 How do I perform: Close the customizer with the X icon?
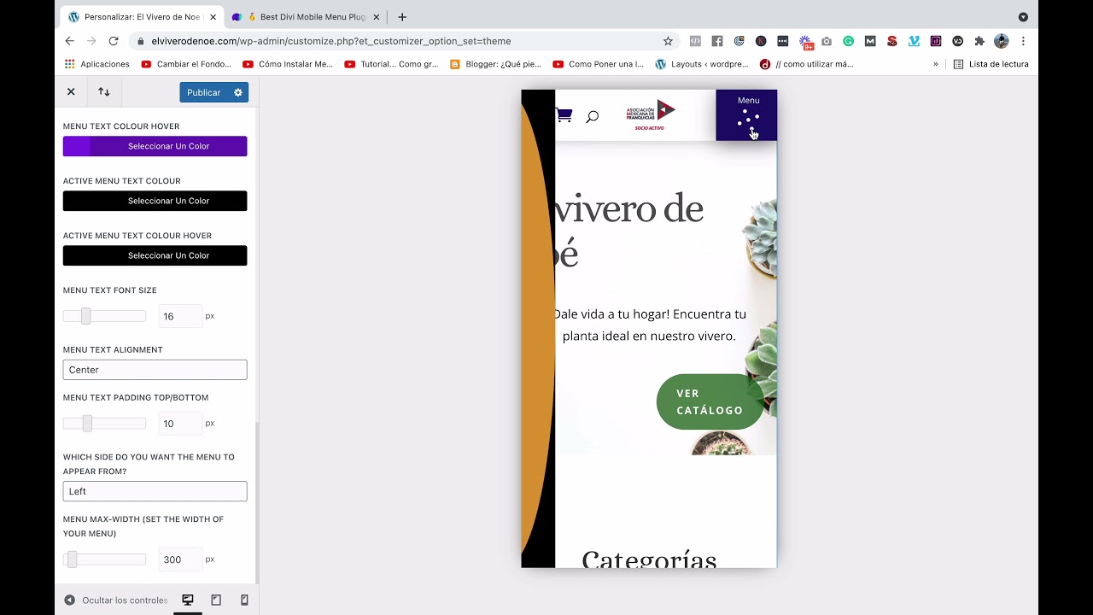click(71, 91)
